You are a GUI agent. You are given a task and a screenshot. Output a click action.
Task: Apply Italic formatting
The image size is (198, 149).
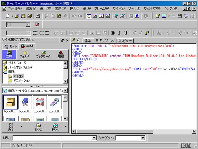click(x=119, y=33)
